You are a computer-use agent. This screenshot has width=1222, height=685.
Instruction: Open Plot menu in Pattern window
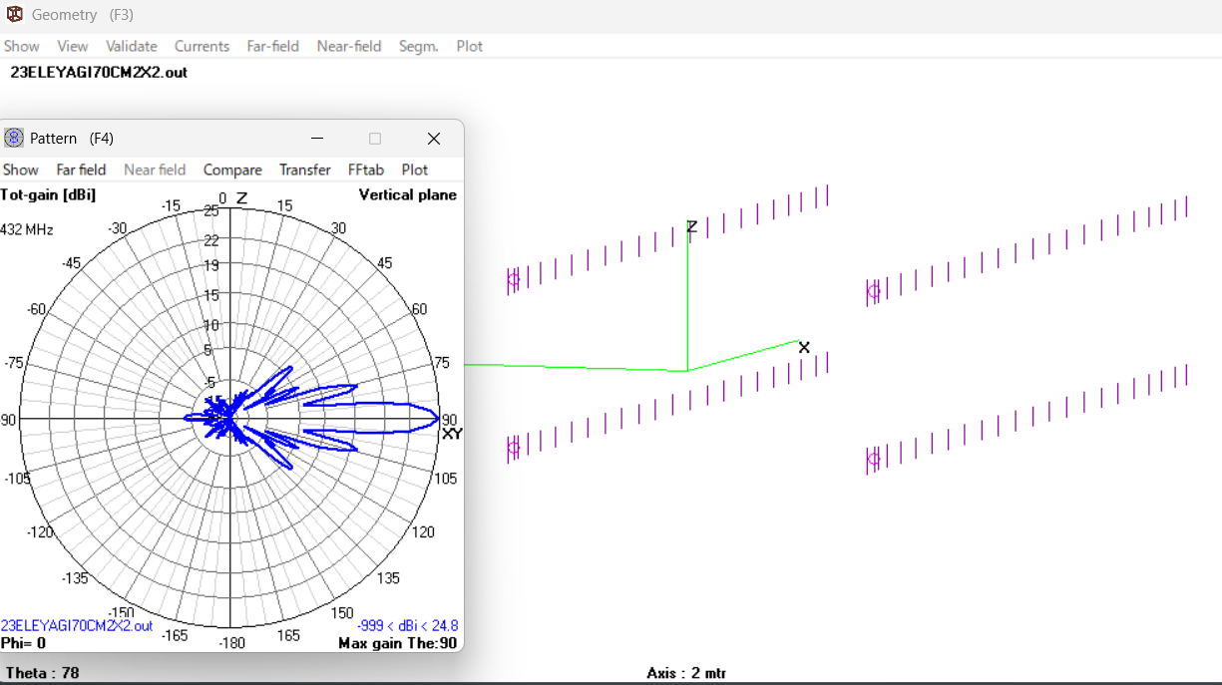414,170
